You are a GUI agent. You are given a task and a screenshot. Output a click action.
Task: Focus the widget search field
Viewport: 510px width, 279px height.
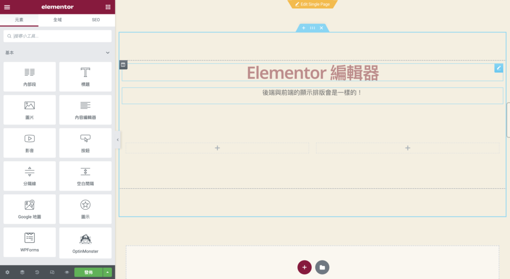[x=58, y=36]
